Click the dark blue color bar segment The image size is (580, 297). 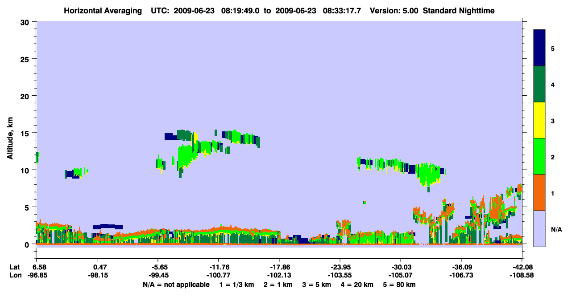[x=539, y=48]
